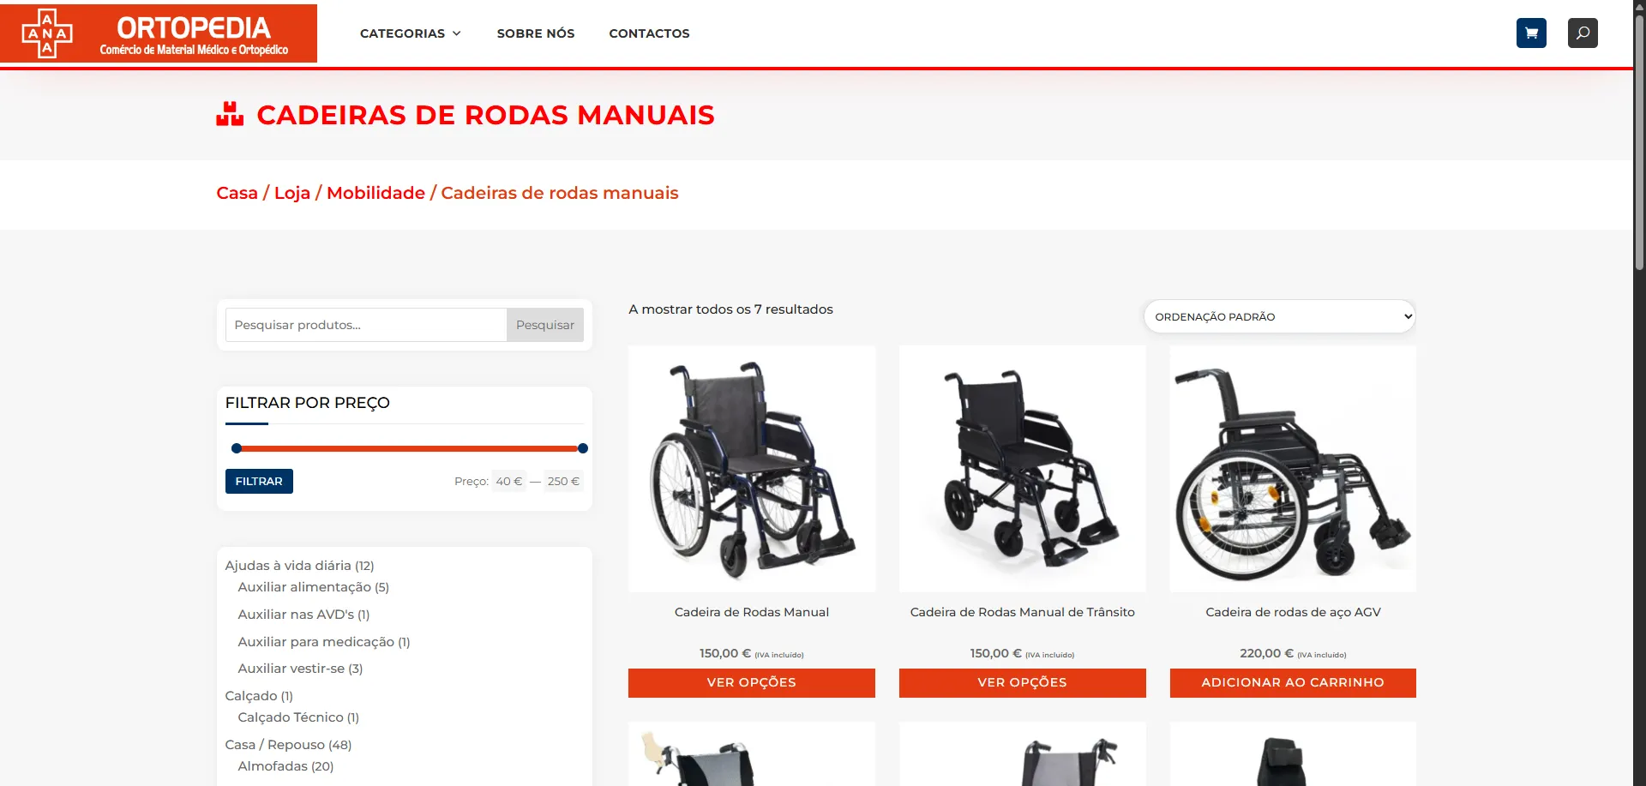Click the Pesquisar submit button

(x=545, y=325)
